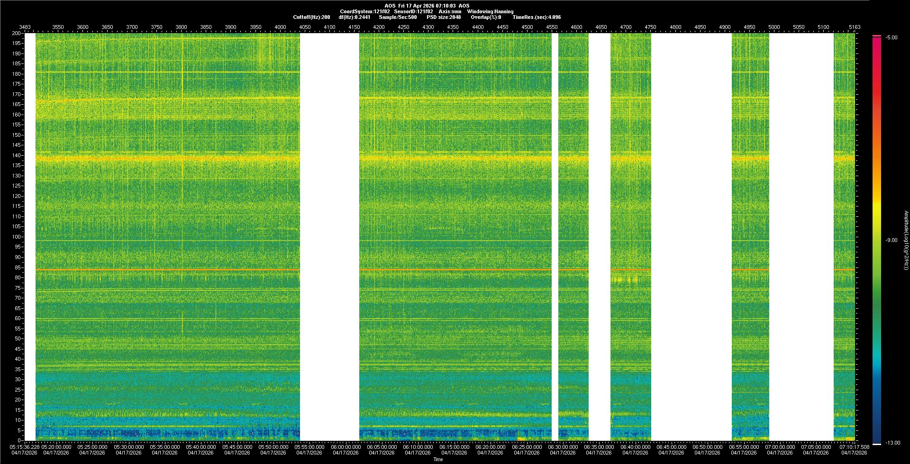Viewport: 910px width, 464px height.
Task: Select the -9.00 colorbar tick label
Action: pos(891,241)
